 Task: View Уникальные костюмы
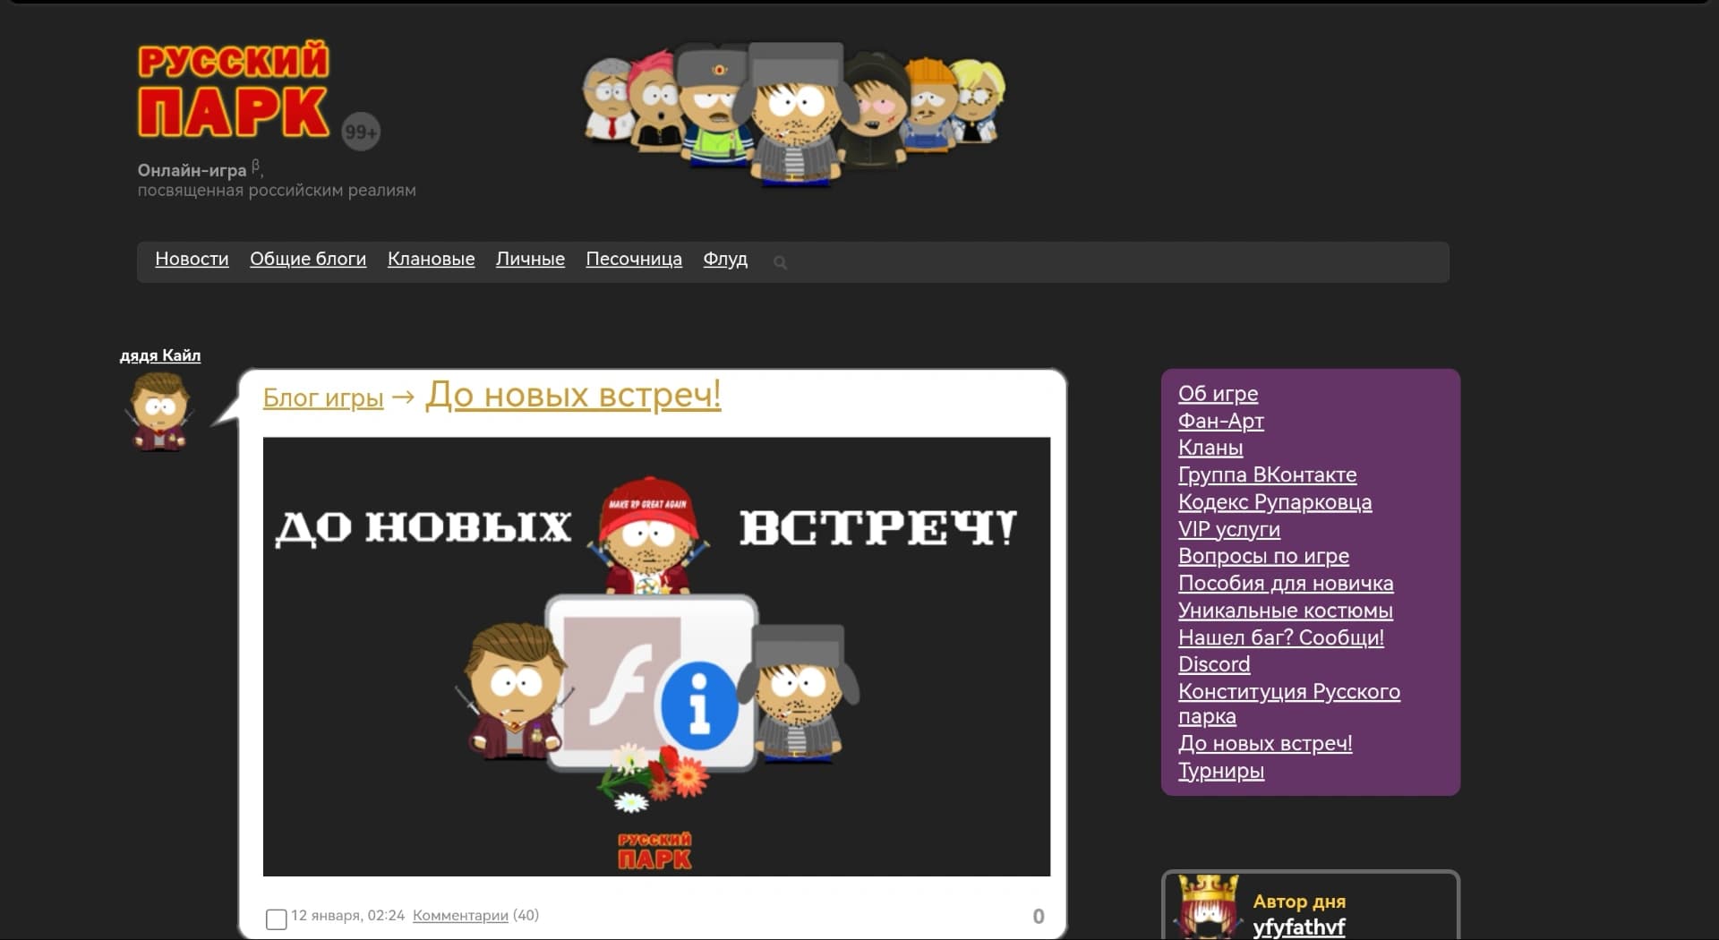pyautogui.click(x=1286, y=611)
